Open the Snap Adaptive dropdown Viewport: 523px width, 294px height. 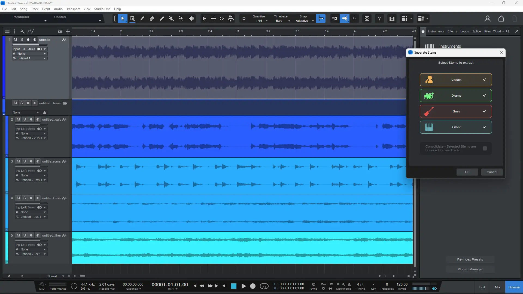tap(313, 21)
